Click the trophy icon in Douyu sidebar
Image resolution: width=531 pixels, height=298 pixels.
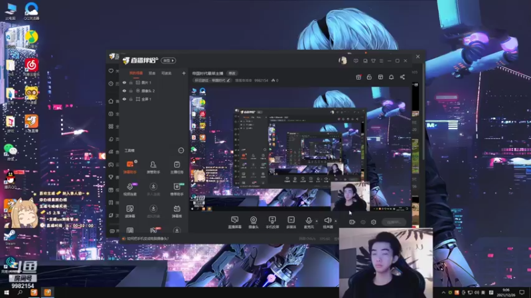tap(111, 177)
